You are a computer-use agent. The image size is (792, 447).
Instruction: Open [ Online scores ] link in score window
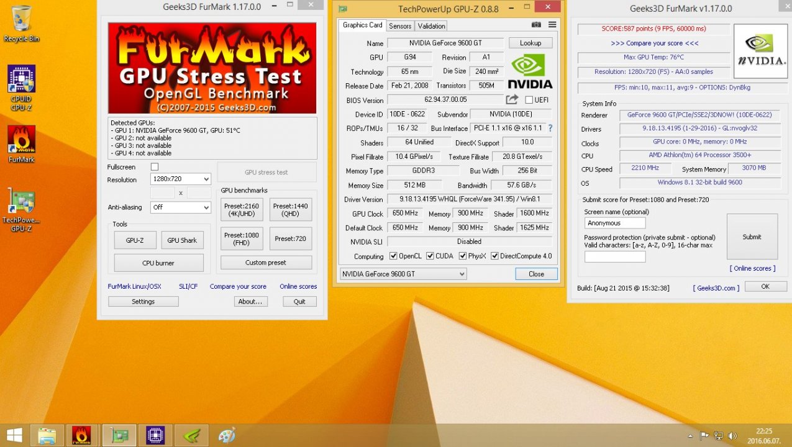752,268
